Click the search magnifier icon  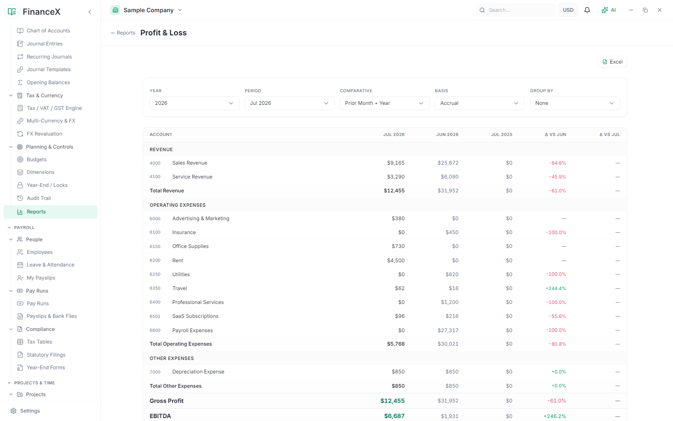point(482,10)
